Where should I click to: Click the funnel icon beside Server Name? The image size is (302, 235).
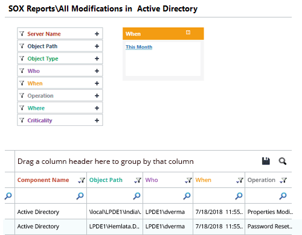pos(22,34)
